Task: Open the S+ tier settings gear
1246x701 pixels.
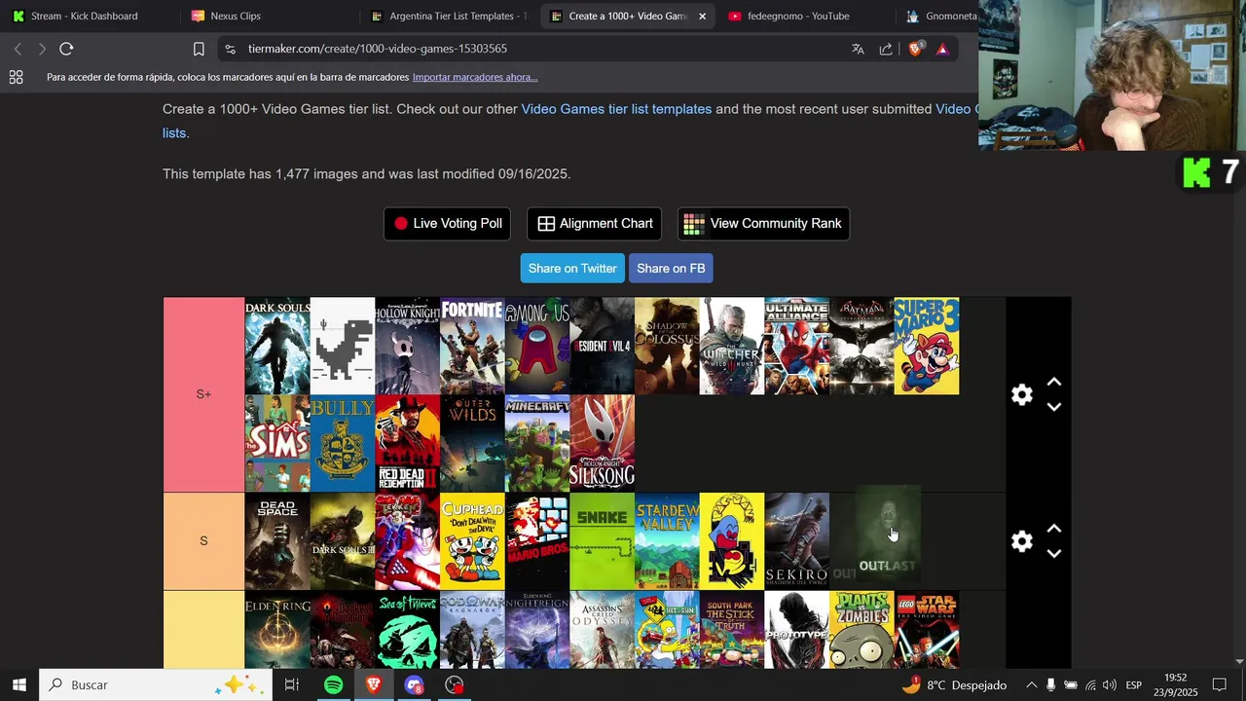Action: point(1021,394)
